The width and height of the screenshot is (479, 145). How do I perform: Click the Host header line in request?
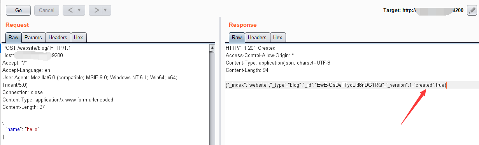click(33, 55)
